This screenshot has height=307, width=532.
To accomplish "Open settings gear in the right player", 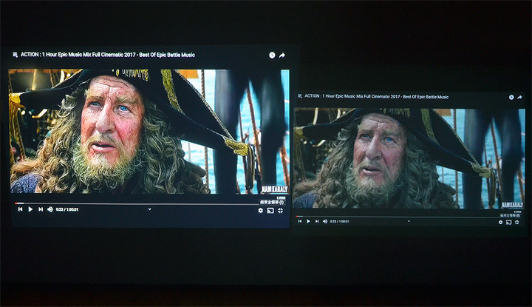I will tap(500, 222).
